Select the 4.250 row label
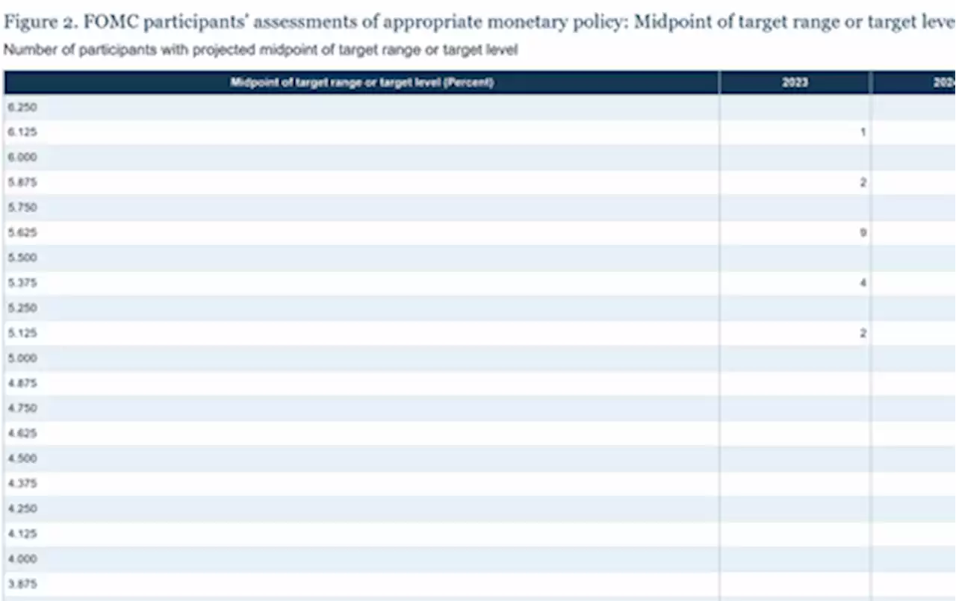This screenshot has width=956, height=601. (22, 508)
